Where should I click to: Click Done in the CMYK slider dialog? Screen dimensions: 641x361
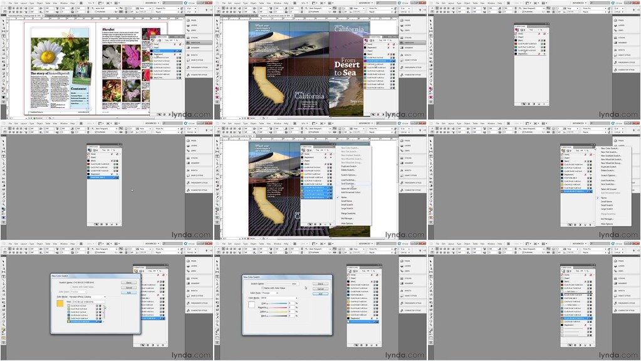[x=321, y=284]
